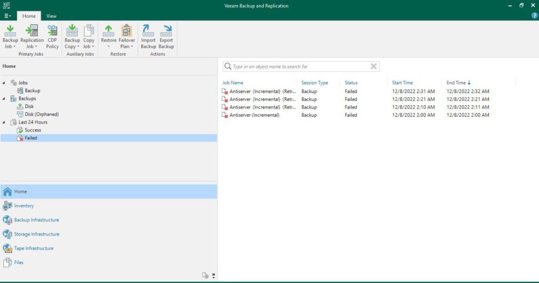This screenshot has height=283, width=539.
Task: Select the Antiserver job started 2:00 AM
Action: (356, 115)
